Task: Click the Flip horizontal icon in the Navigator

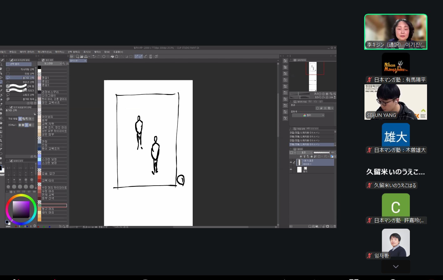Action: pyautogui.click(x=331, y=97)
